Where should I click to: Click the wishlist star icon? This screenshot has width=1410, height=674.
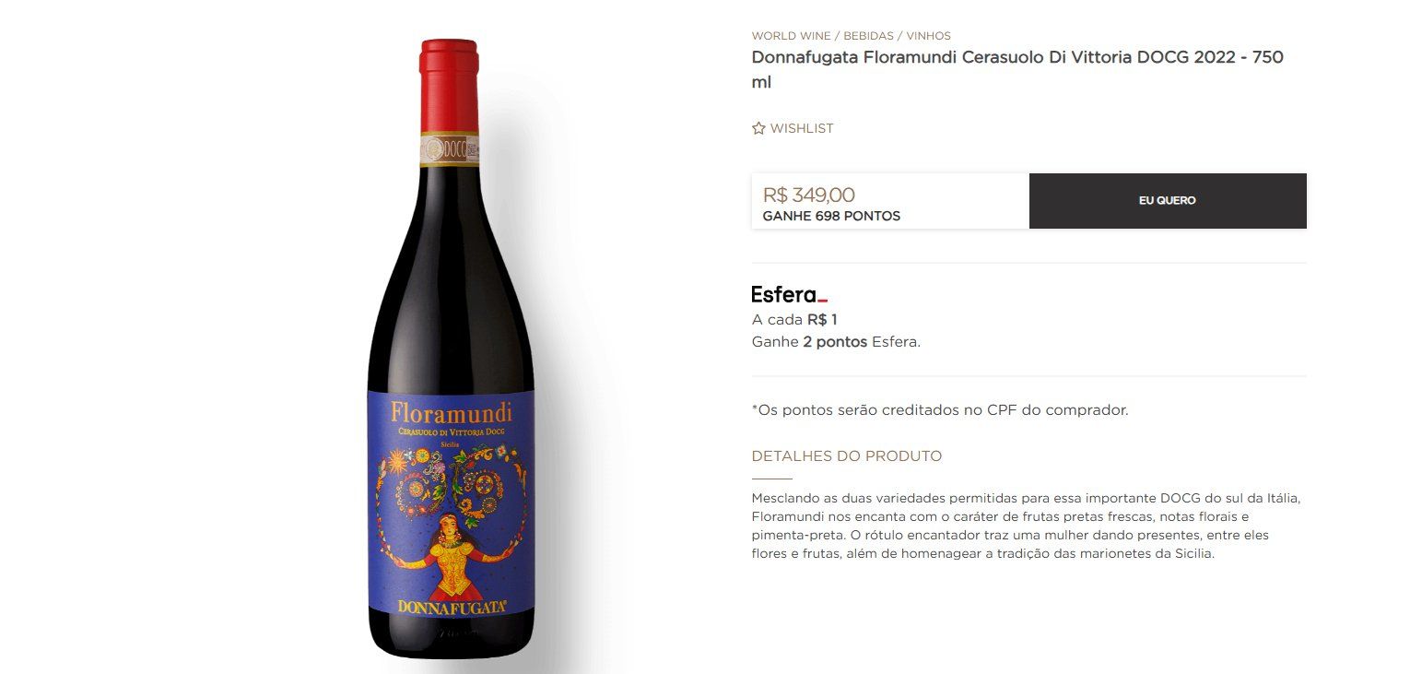(758, 128)
